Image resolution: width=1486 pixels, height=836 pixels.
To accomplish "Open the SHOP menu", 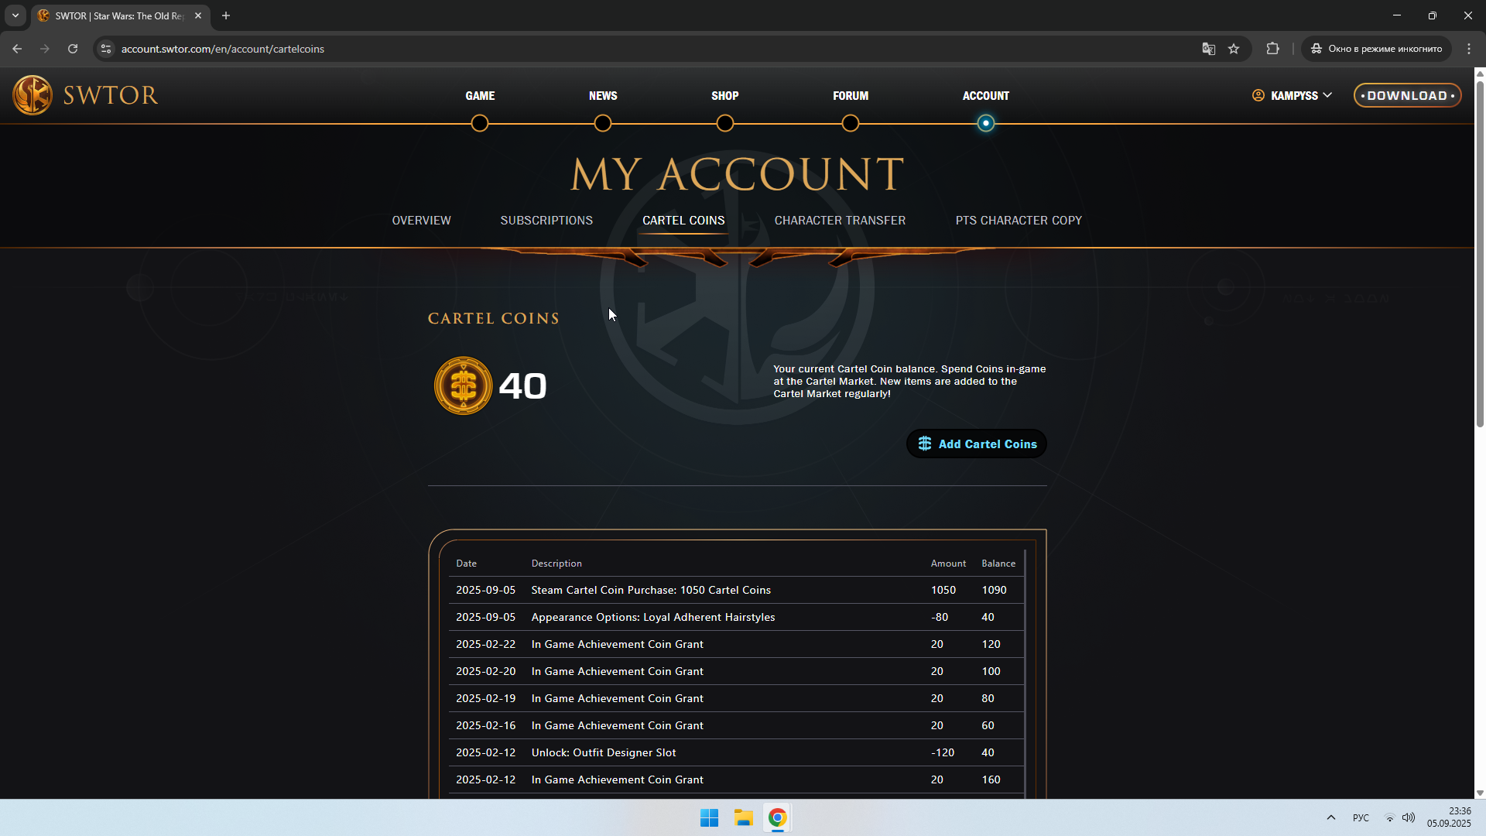I will pos(725,96).
